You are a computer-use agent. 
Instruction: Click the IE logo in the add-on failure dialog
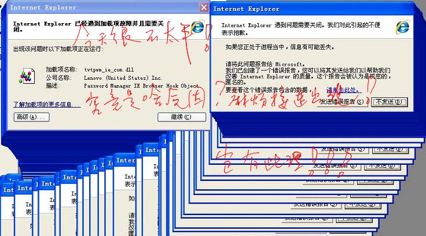[x=198, y=27]
